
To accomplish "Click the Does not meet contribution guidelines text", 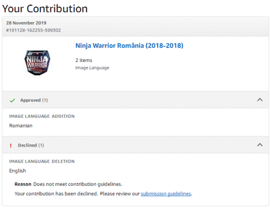I will pos(77,184).
